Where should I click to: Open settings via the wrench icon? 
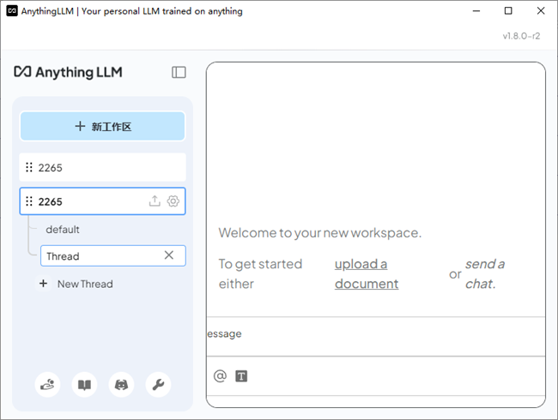158,385
